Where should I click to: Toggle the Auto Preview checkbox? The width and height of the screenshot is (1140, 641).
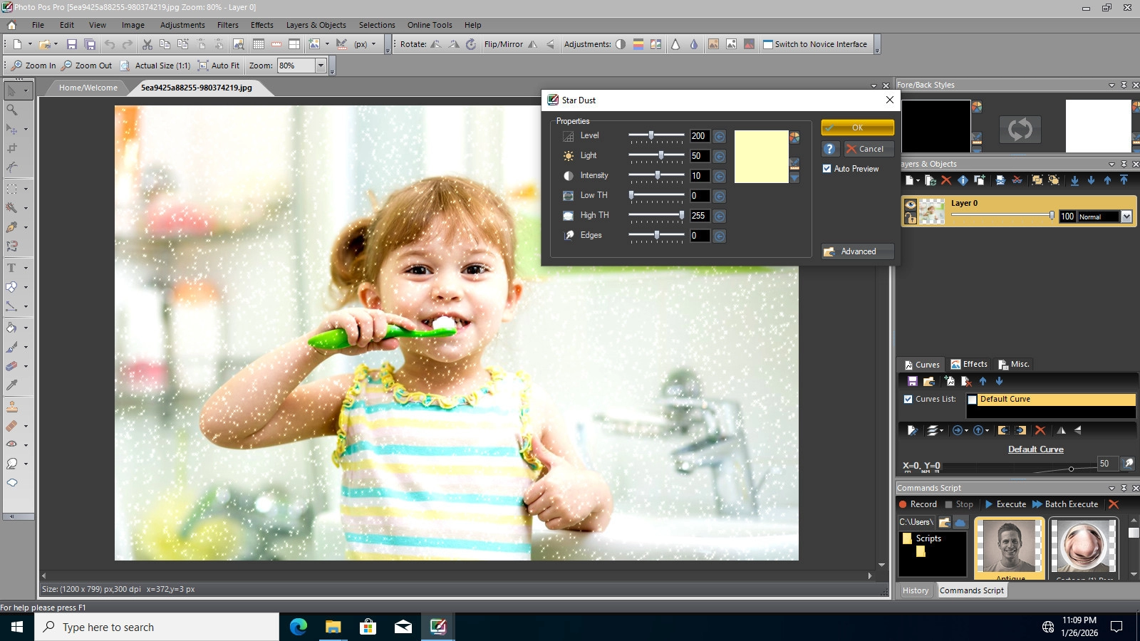[x=827, y=169]
